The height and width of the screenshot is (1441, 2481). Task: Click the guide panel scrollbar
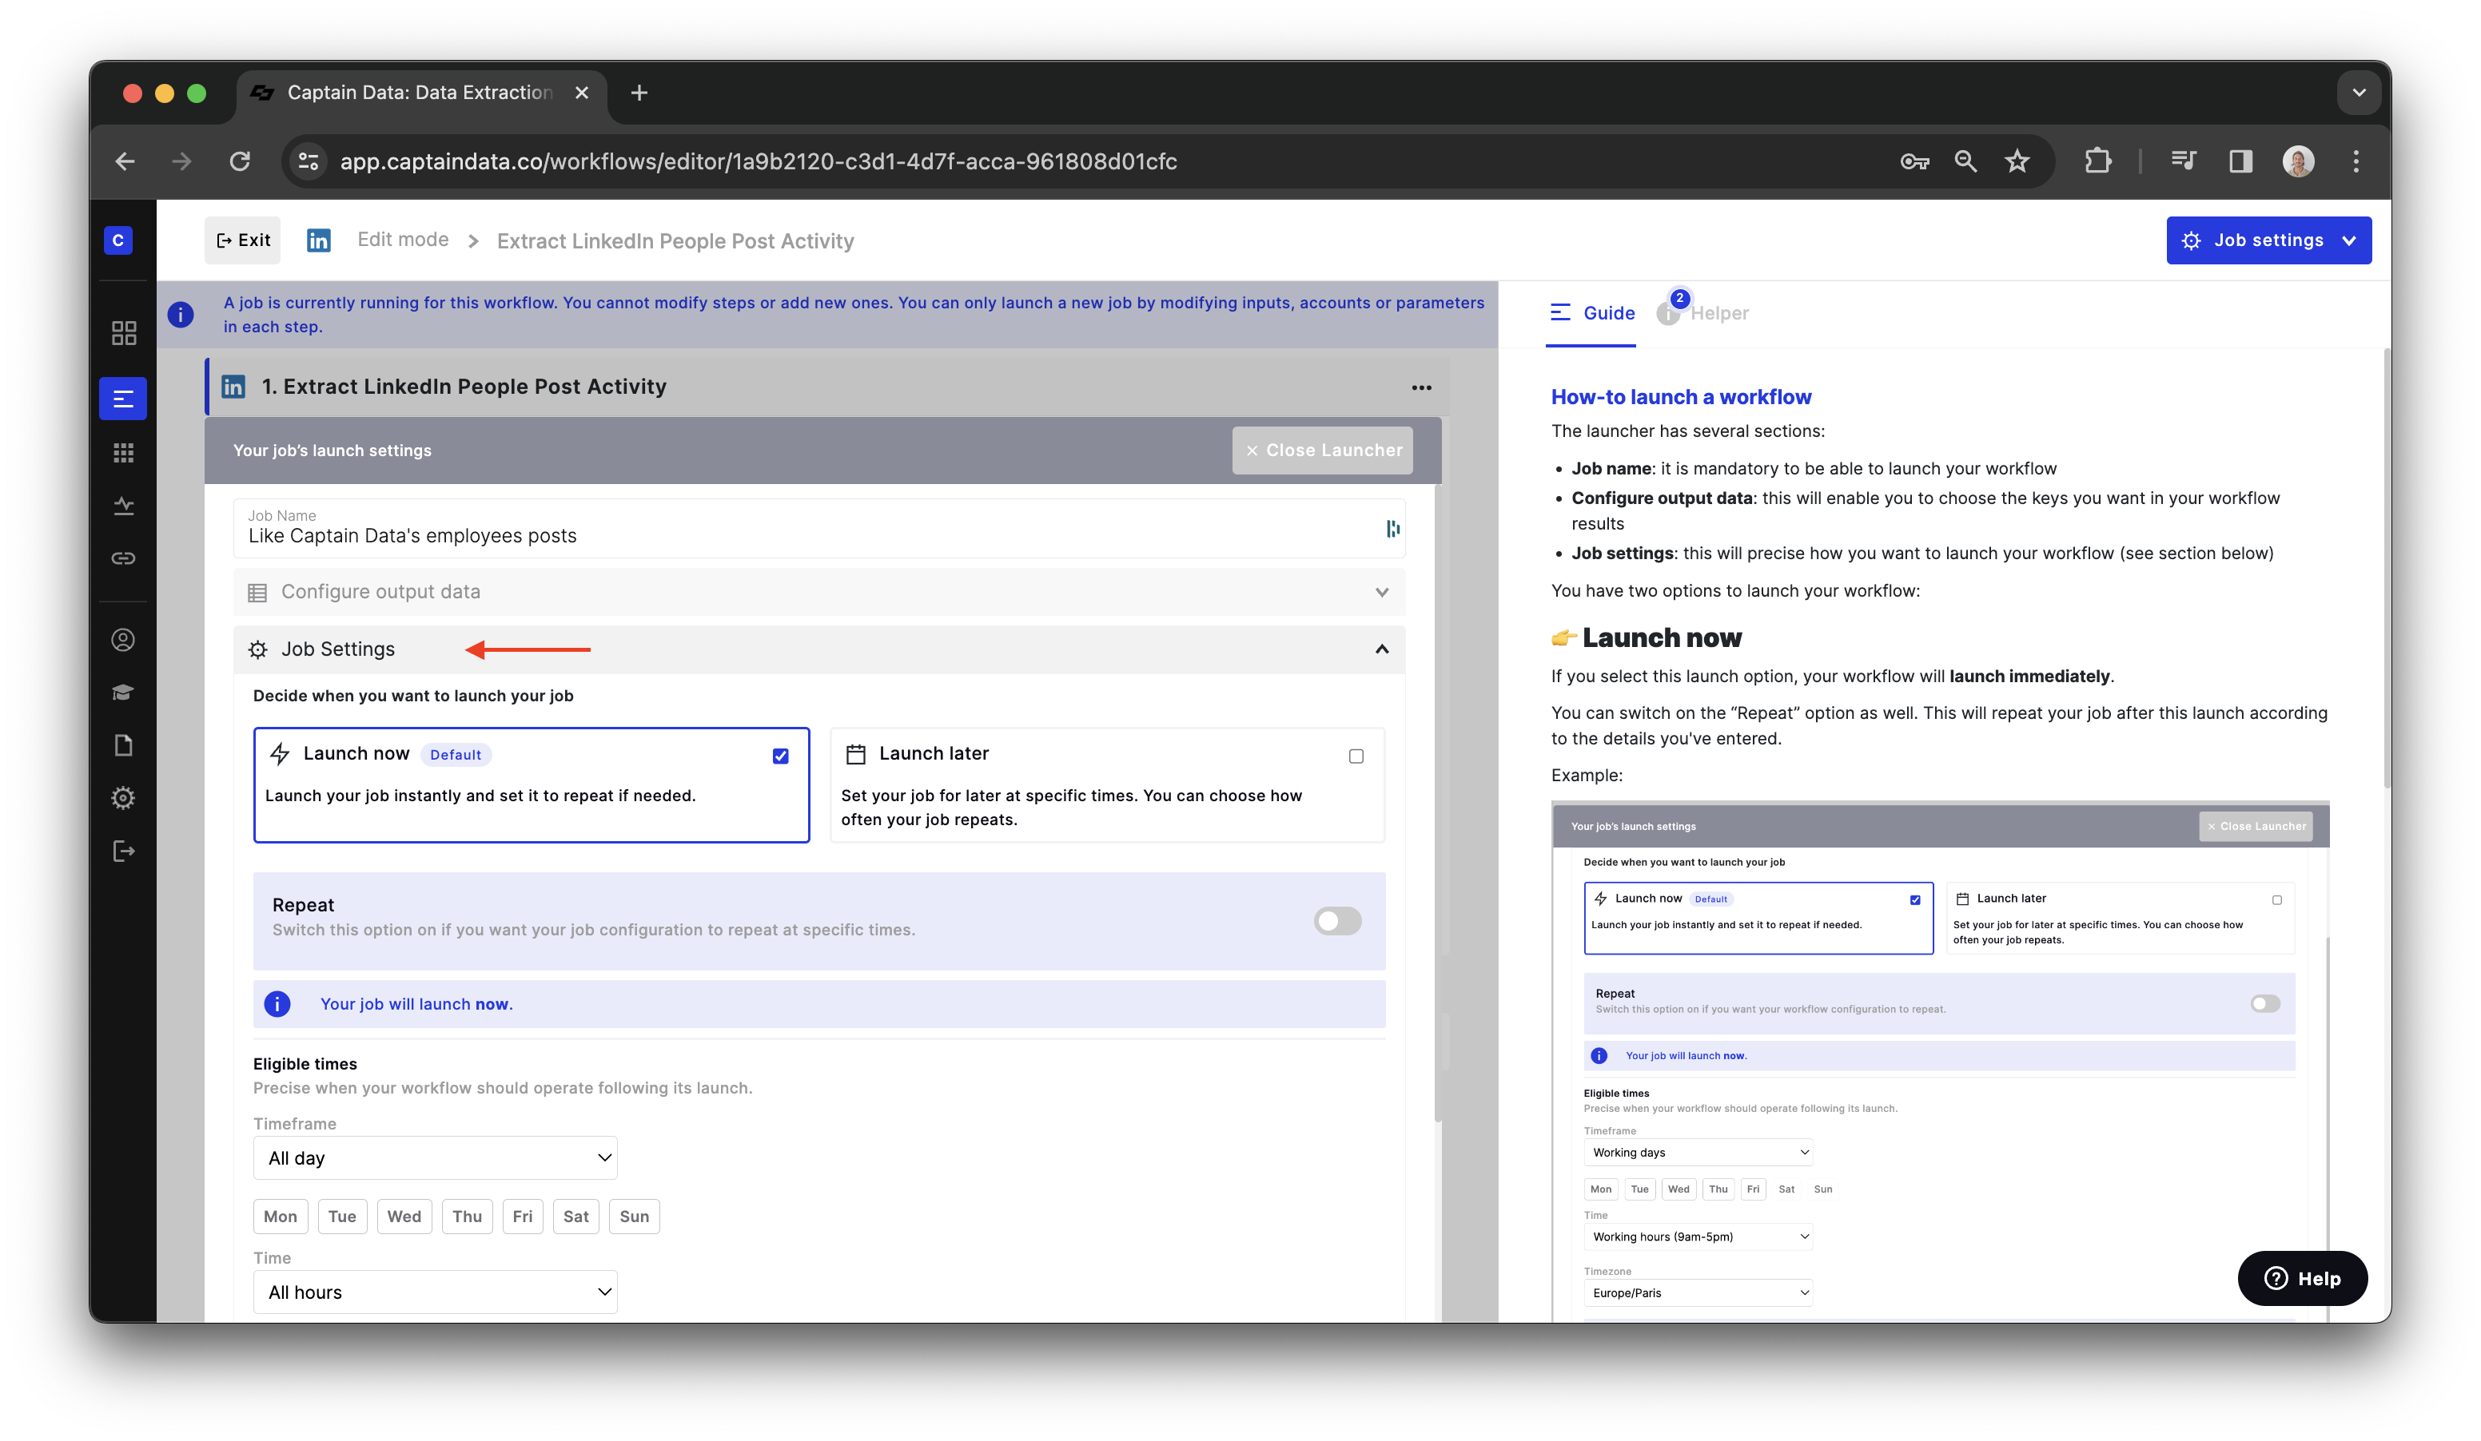point(2387,569)
